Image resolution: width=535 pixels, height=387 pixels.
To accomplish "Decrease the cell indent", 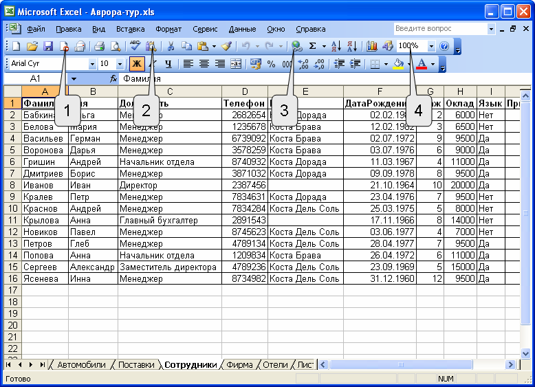I will click(x=339, y=64).
